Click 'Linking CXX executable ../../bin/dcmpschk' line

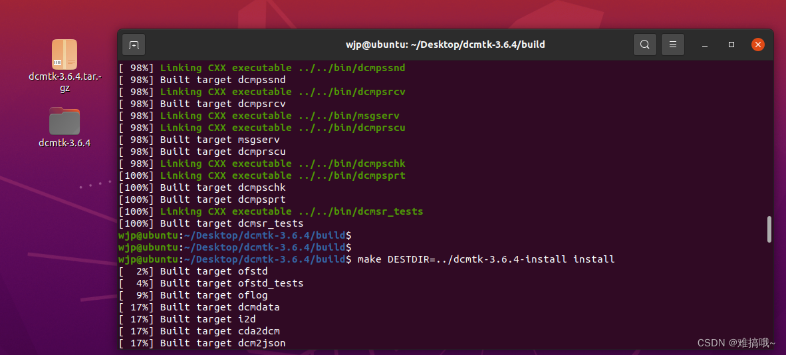point(261,164)
